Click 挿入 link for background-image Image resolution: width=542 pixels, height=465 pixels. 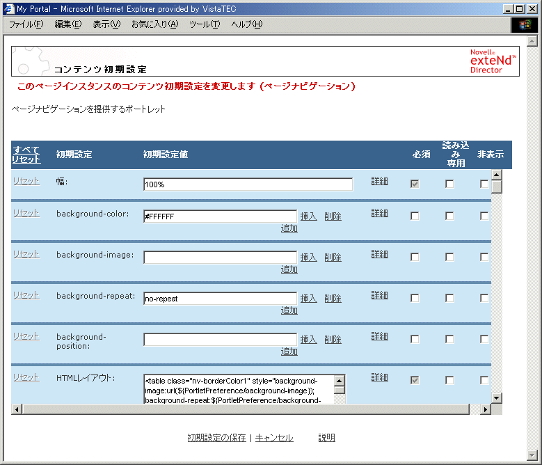(309, 258)
